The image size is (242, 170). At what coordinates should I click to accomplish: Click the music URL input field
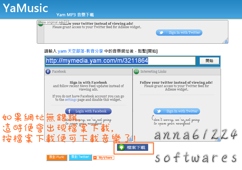(120, 61)
